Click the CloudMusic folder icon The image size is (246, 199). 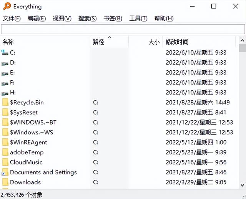click(x=5, y=162)
